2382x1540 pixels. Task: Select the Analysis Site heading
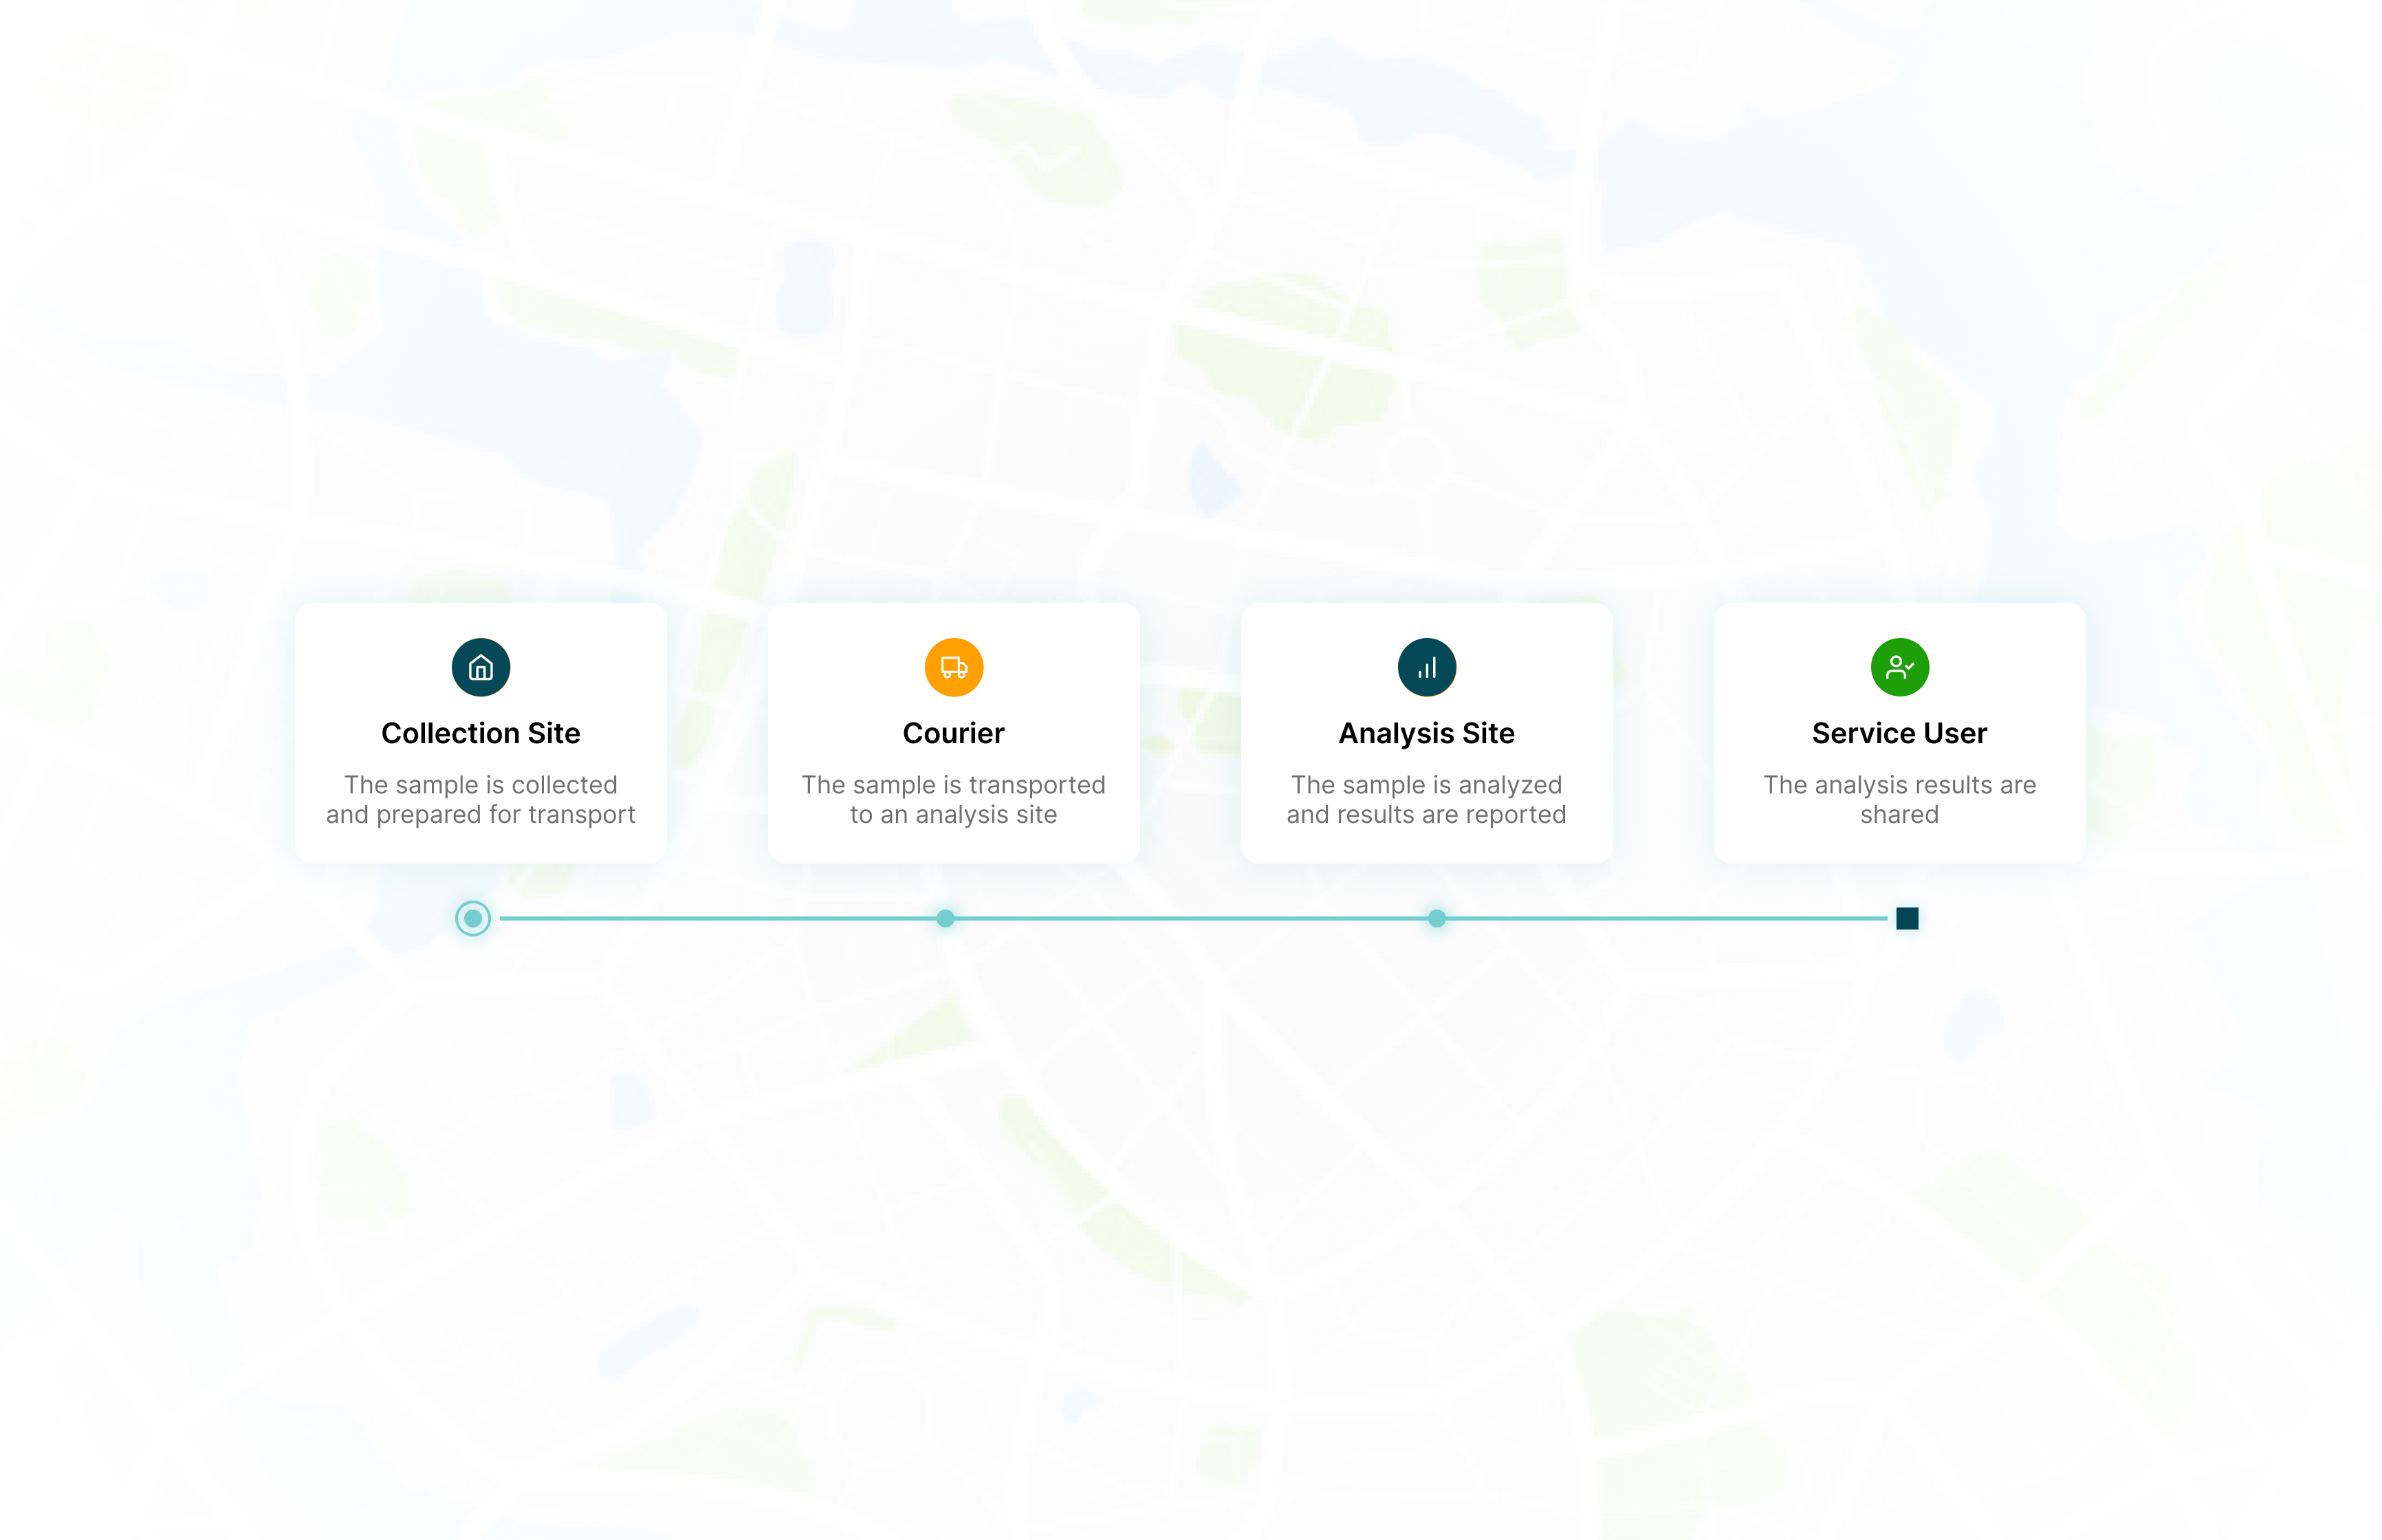[x=1427, y=734]
